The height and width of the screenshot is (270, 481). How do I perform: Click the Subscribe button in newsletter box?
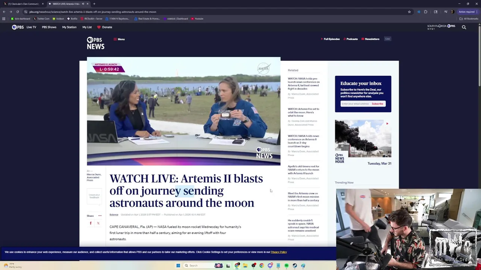(x=378, y=104)
